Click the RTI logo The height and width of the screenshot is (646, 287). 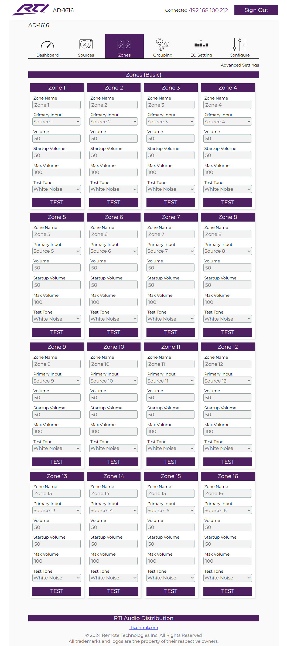31,10
